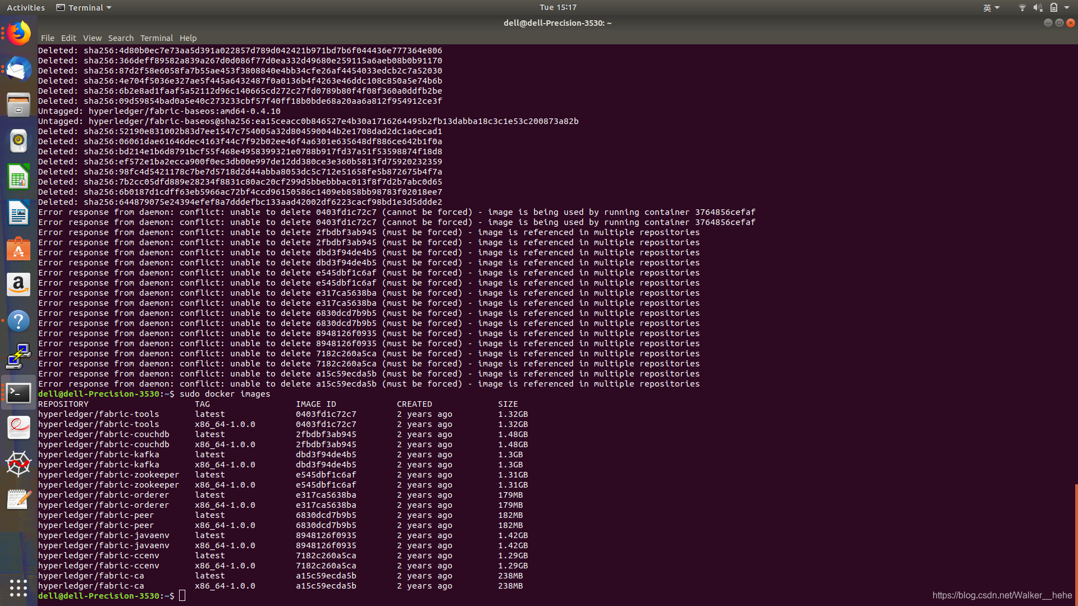The height and width of the screenshot is (606, 1078).
Task: Open the network connection tool dock icon
Action: 19,357
